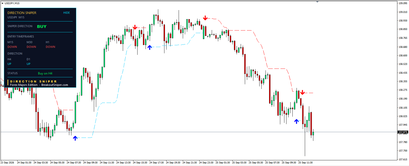
Task: Click the 158.930 price axis label
Action: pos(403,20)
